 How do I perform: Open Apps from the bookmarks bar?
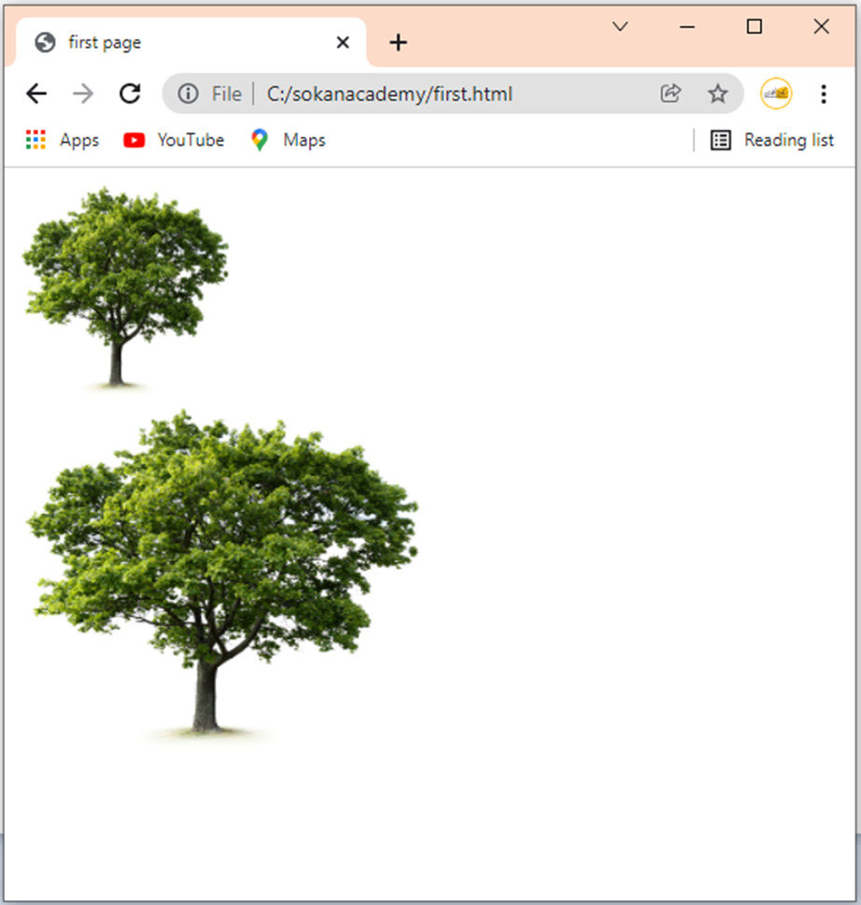tap(63, 140)
